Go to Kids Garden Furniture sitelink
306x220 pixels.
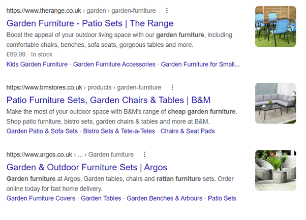(x=37, y=64)
